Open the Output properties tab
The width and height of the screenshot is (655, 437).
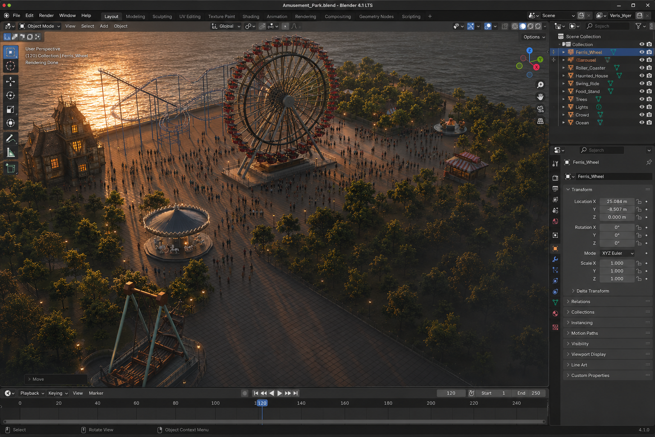click(555, 189)
